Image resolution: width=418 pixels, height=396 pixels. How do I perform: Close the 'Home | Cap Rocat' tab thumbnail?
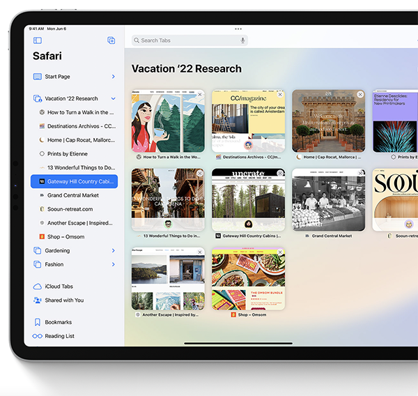360,94
